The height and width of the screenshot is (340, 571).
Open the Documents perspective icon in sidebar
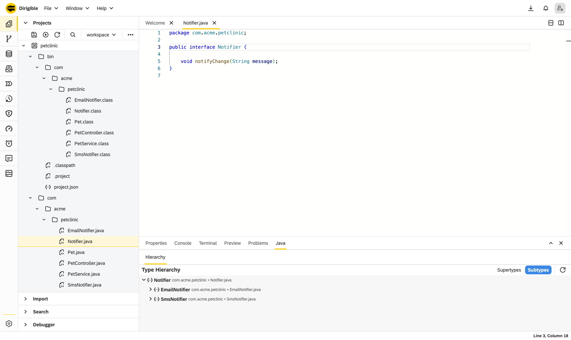(9, 69)
